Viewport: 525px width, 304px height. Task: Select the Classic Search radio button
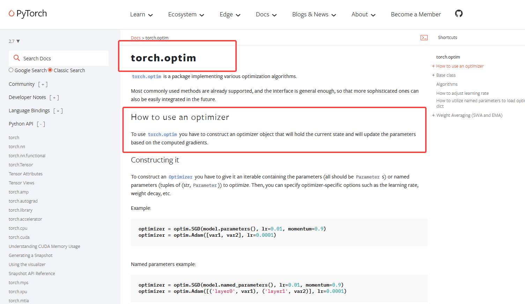(50, 70)
